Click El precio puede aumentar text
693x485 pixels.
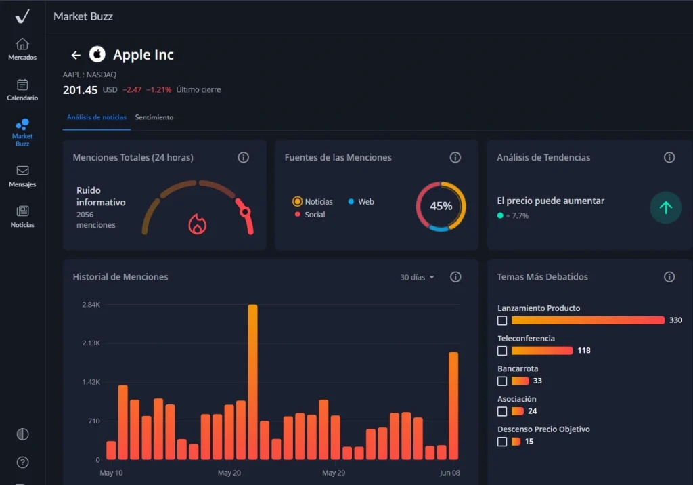click(550, 201)
